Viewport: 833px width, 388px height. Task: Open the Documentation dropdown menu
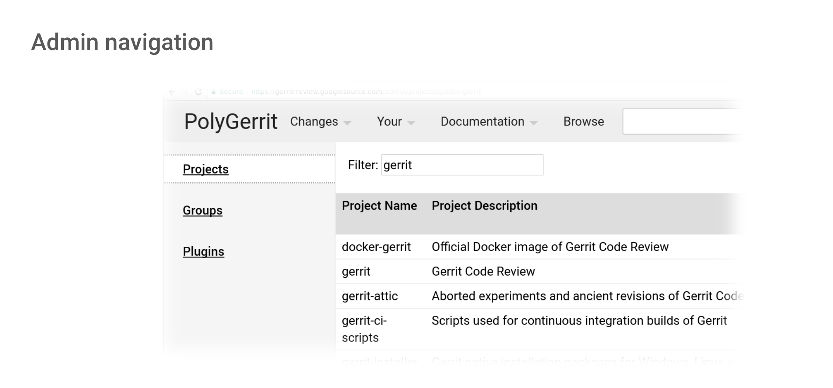[x=489, y=122]
